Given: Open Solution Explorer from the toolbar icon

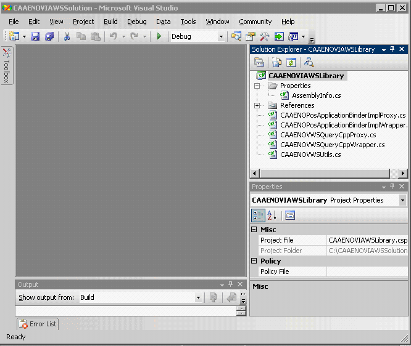Looking at the screenshot, I should click(236, 36).
